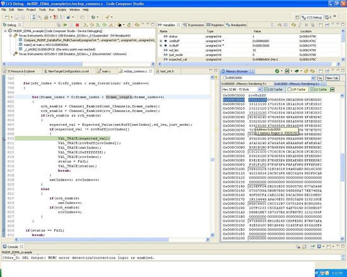Click the Step Over icon in Debug toolbar
Image resolution: width=347 pixels, height=277 pixels.
point(92,25)
